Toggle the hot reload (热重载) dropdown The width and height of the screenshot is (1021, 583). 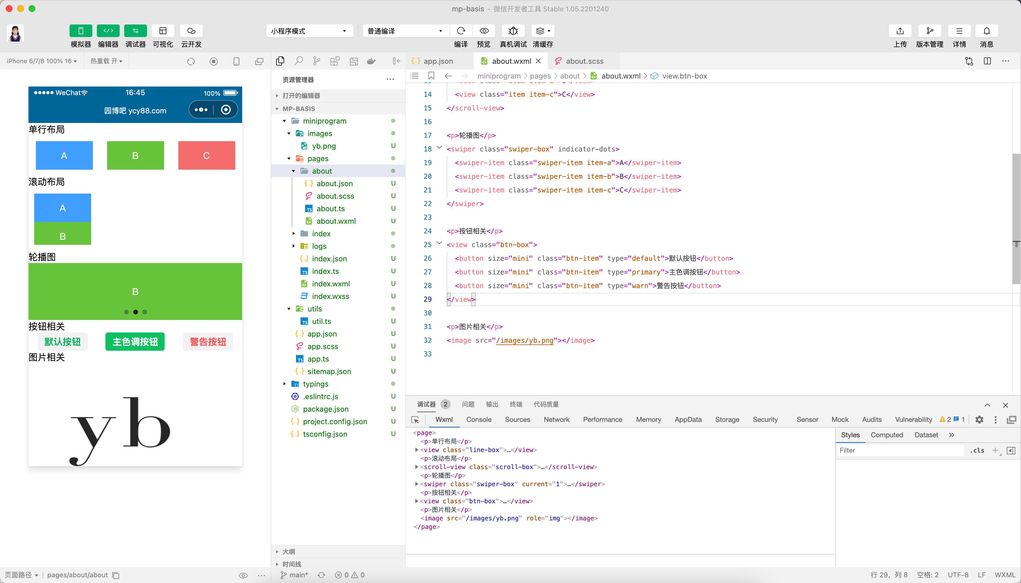(106, 61)
